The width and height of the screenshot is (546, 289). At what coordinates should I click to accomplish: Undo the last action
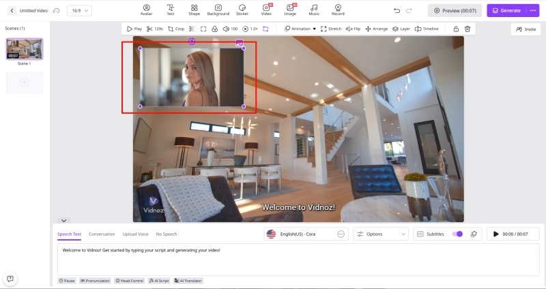click(x=397, y=10)
